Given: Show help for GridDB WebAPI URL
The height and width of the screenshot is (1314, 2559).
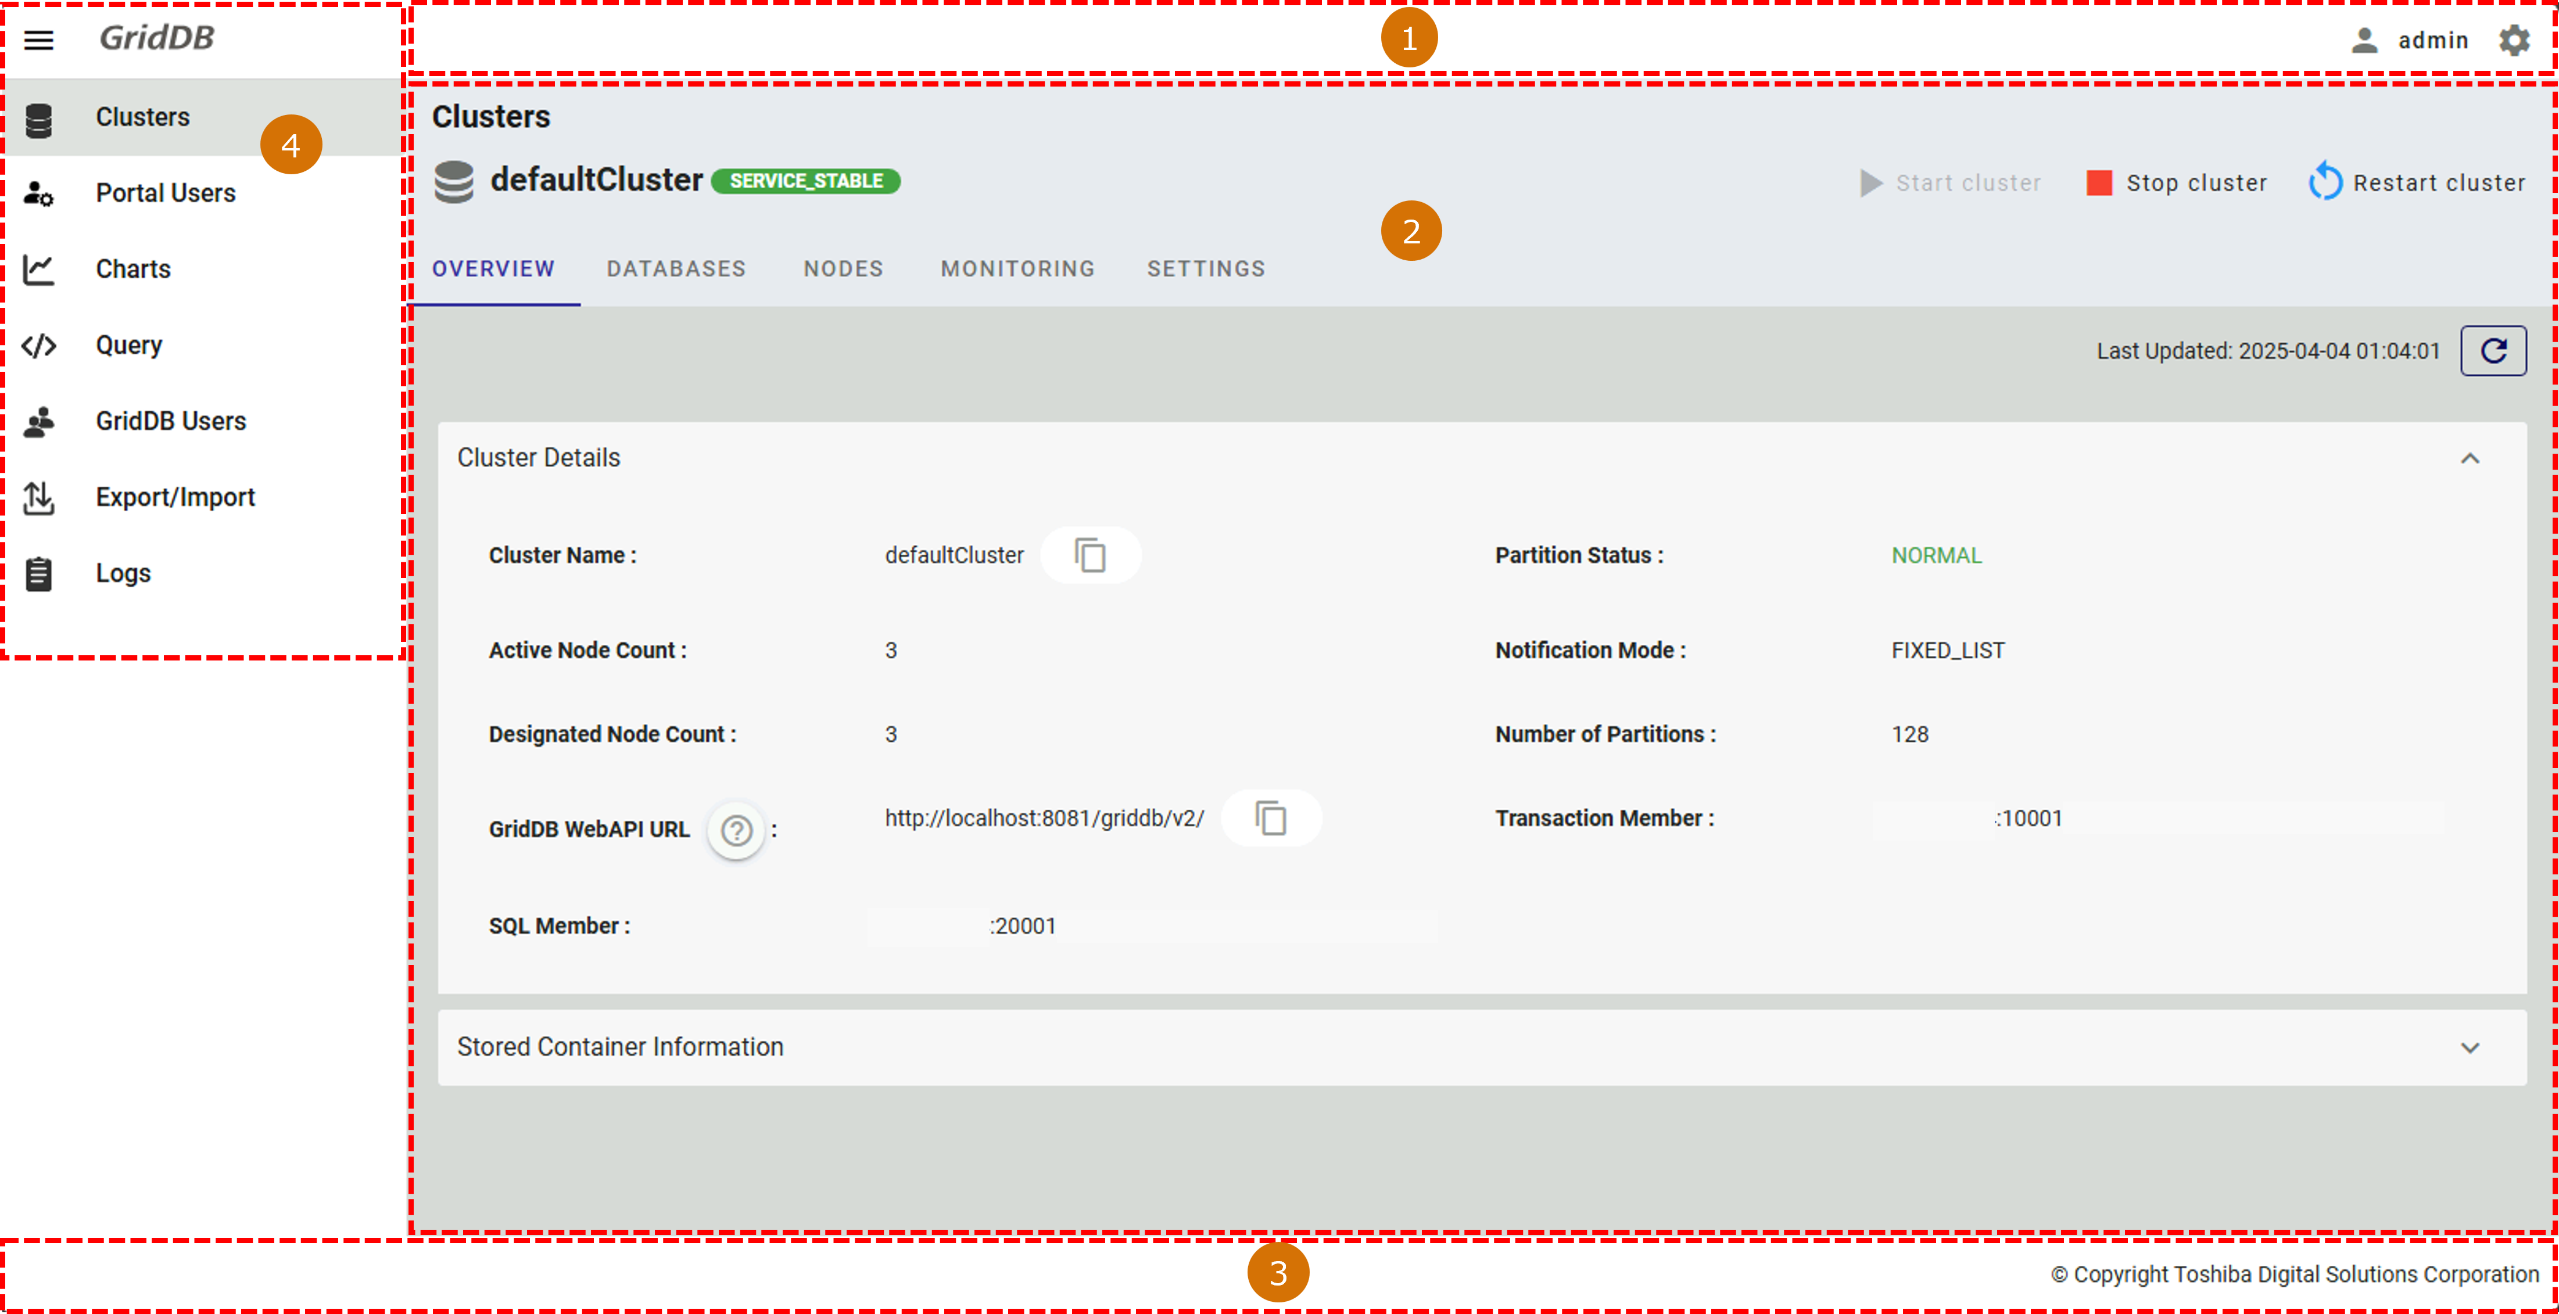Looking at the screenshot, I should [x=736, y=830].
